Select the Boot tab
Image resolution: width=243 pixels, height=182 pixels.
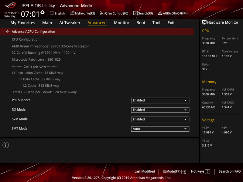coord(141,23)
